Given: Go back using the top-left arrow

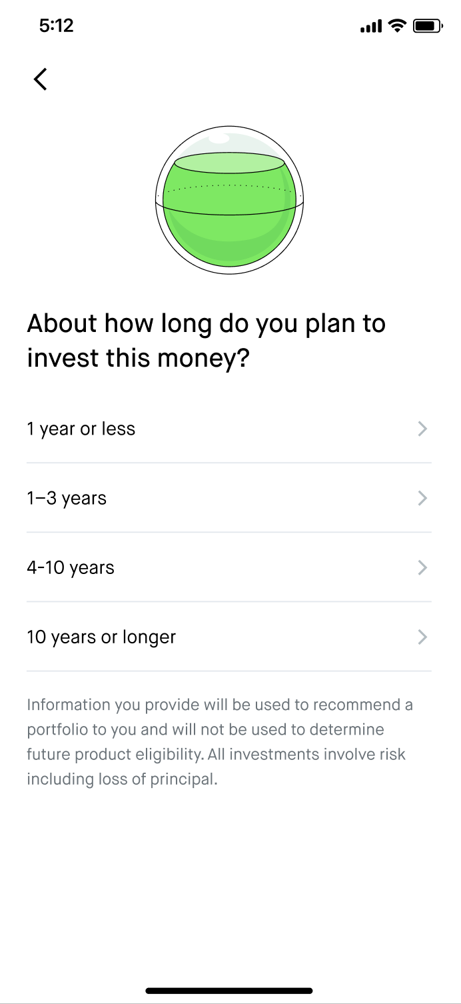Looking at the screenshot, I should coord(41,79).
